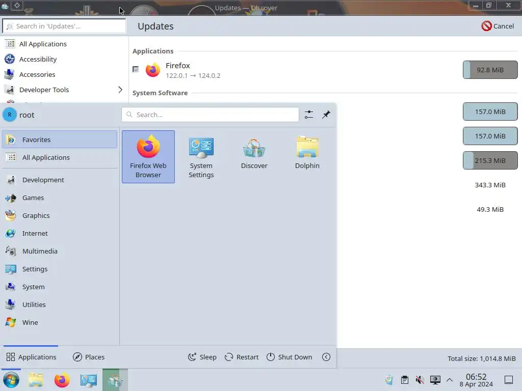This screenshot has height=391, width=522.
Task: Toggle the Firefox update checkbox
Action: pos(136,69)
